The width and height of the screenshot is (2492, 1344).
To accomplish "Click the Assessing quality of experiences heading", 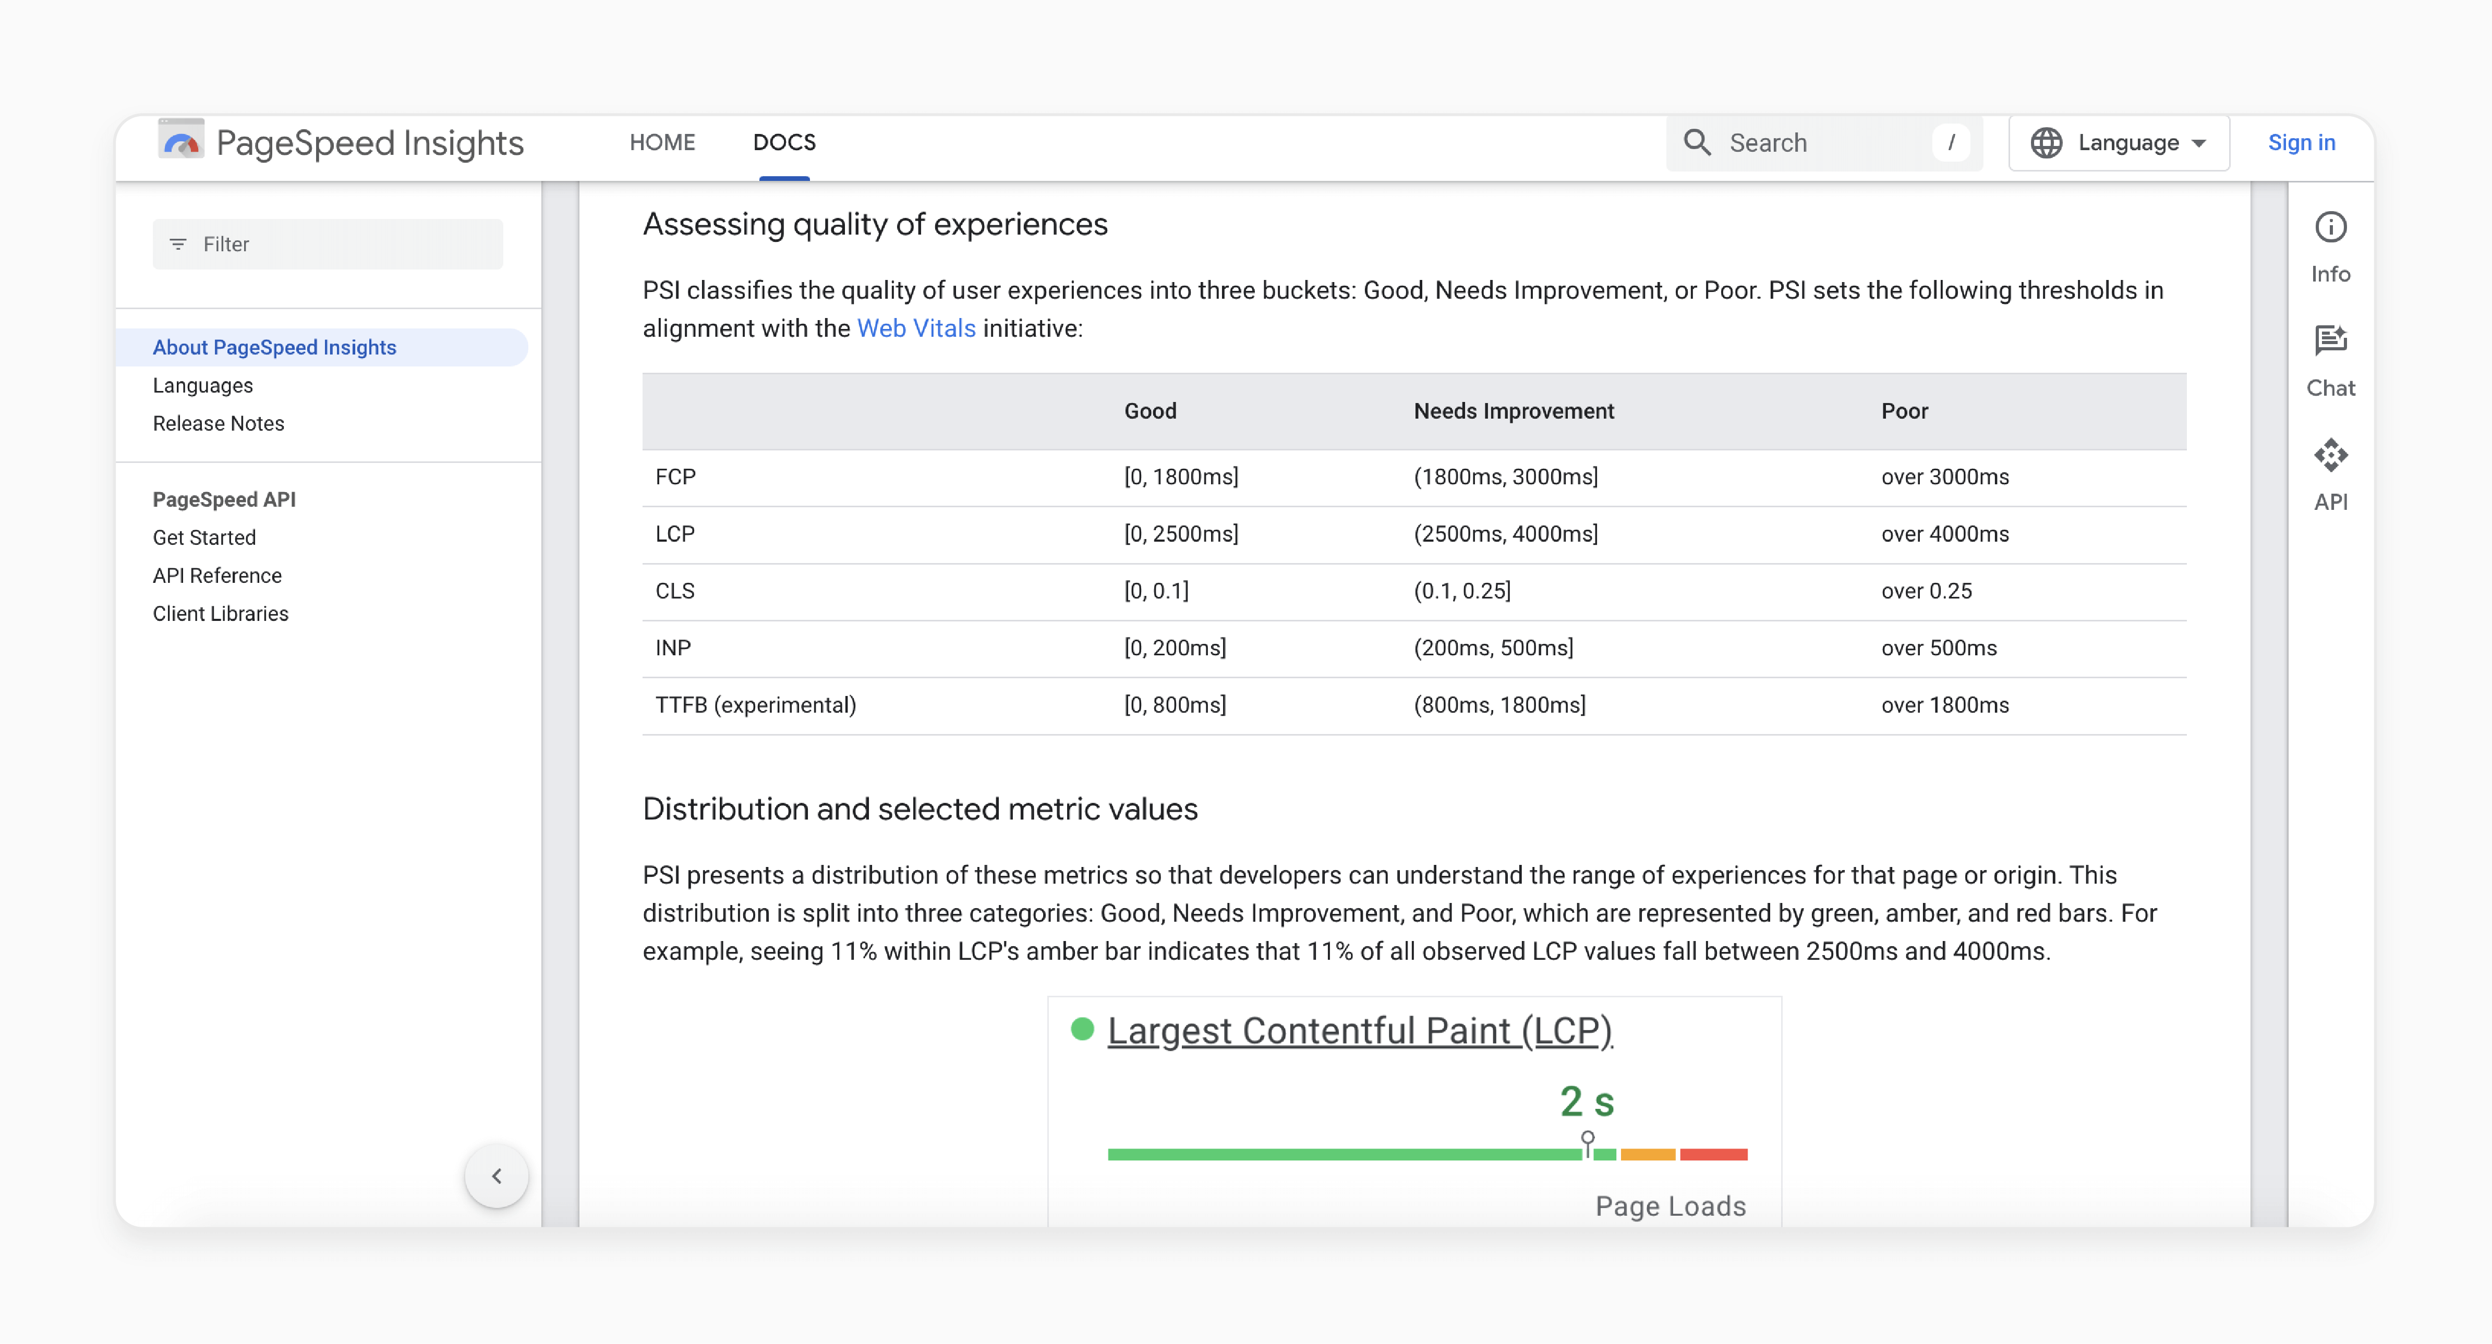I will click(x=875, y=224).
